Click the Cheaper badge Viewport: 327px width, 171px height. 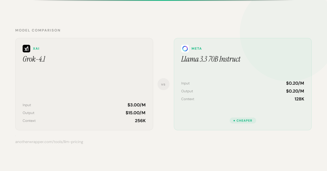point(243,121)
